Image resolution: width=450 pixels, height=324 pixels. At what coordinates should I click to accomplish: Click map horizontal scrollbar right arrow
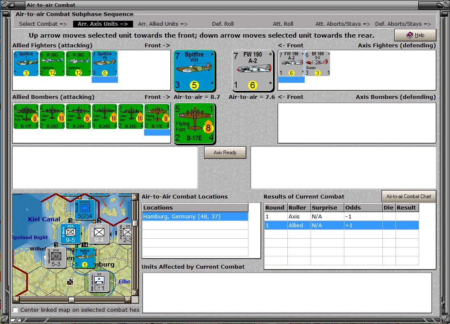tap(128, 299)
